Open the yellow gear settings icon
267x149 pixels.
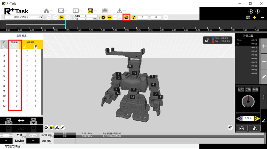click(103, 17)
